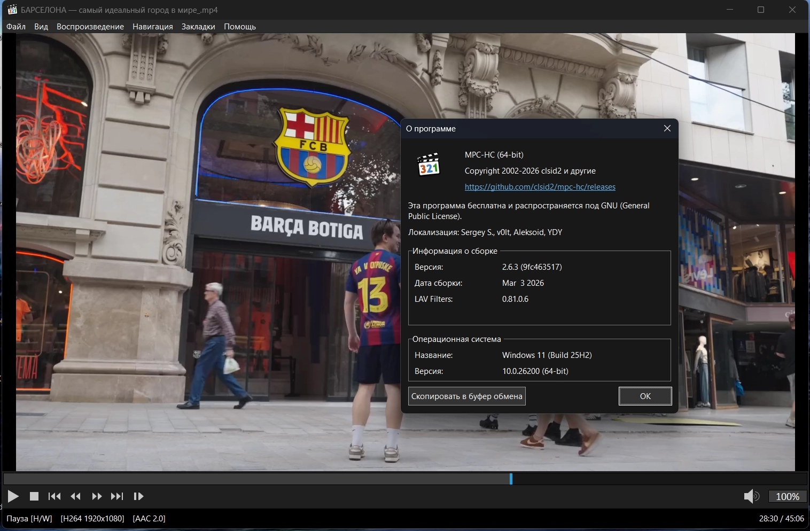Confirm the About dialog with OK
This screenshot has height=531, width=810.
(x=645, y=396)
